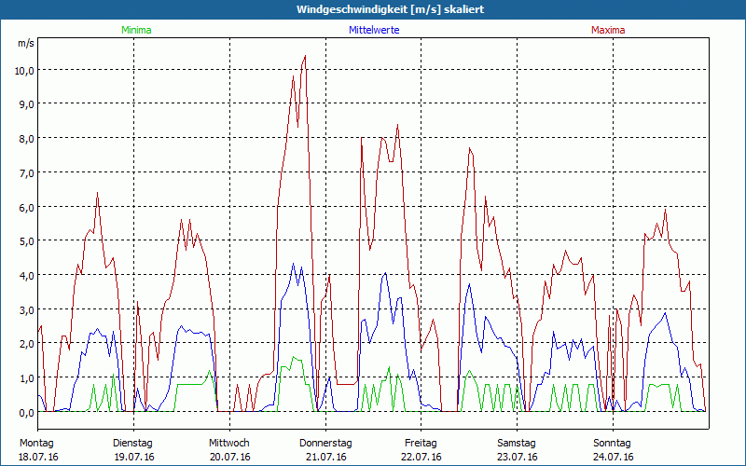
Task: Click the 9,0 y-axis value
Action: pyautogui.click(x=27, y=104)
